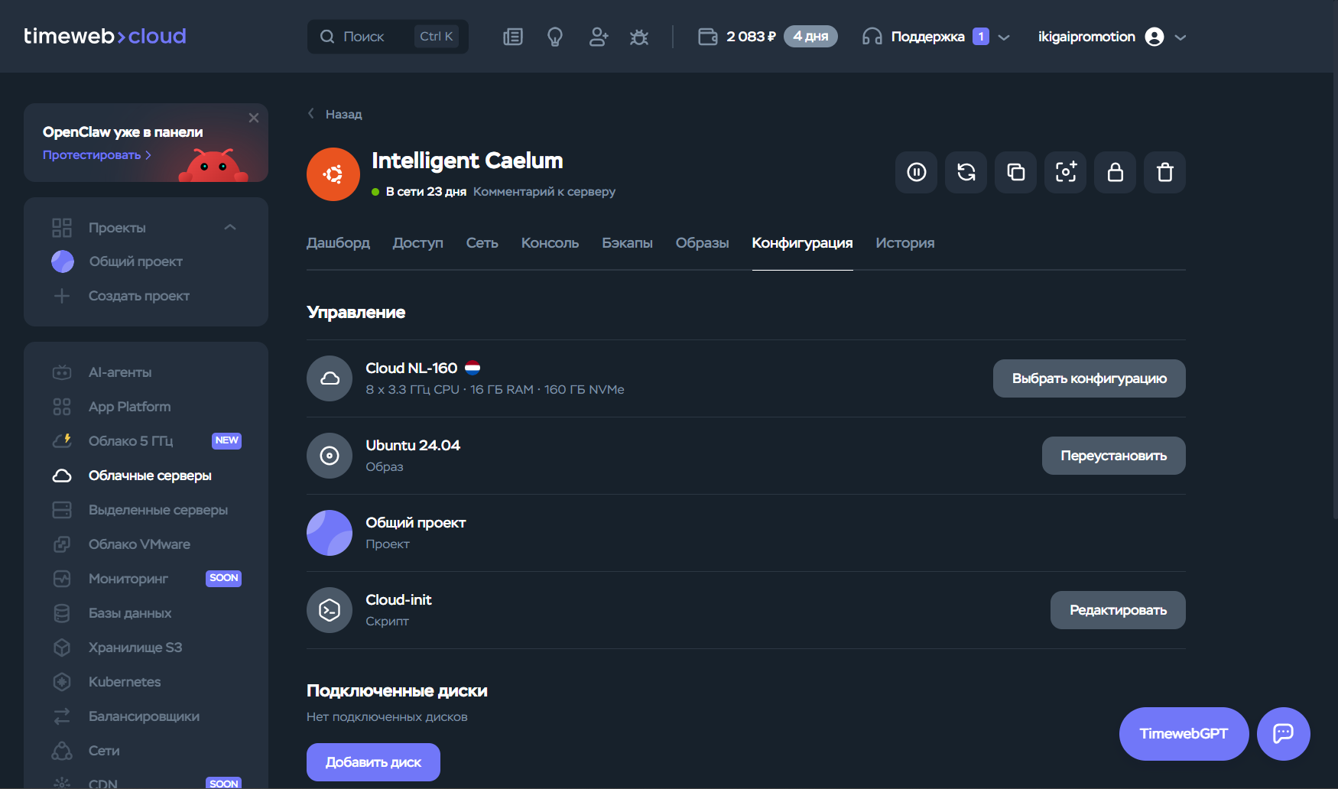Click the add user icon in header

(599, 37)
